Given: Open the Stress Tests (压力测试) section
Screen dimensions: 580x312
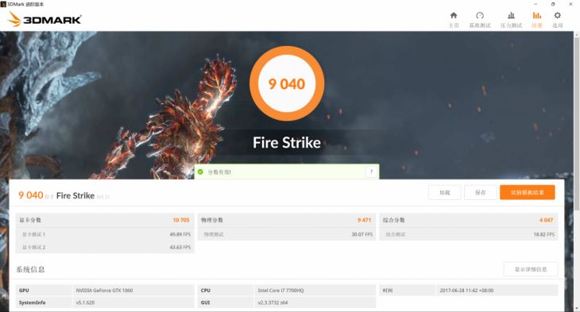Looking at the screenshot, I should click(511, 20).
